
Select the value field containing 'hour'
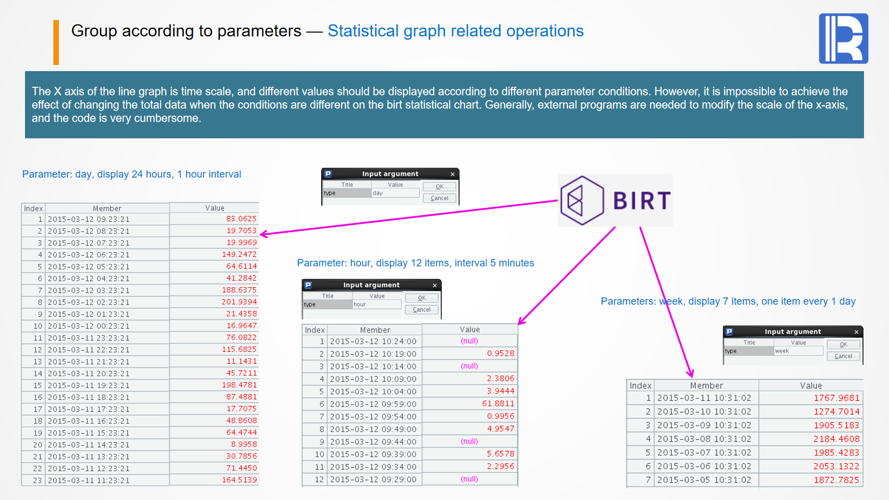[376, 304]
